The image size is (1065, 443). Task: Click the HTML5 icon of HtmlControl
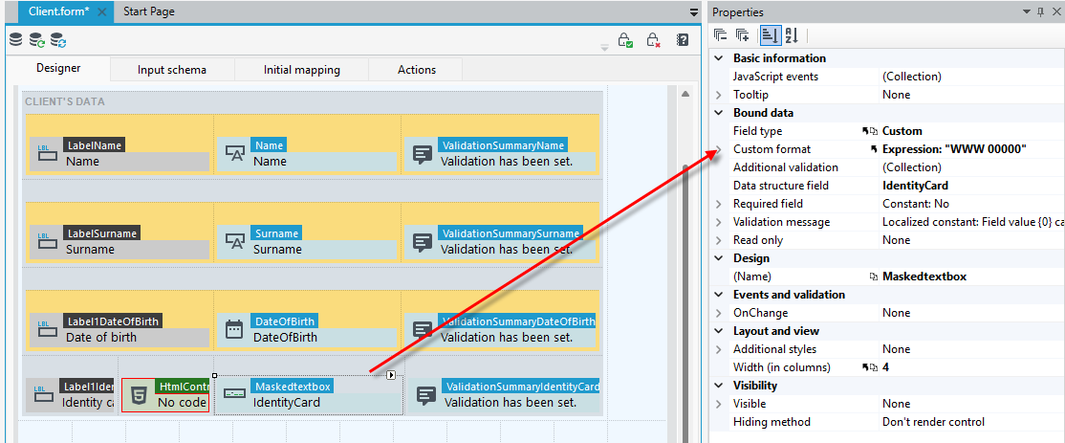(138, 395)
